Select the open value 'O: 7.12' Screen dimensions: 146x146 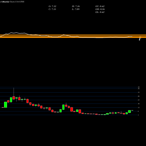click(52, 6)
